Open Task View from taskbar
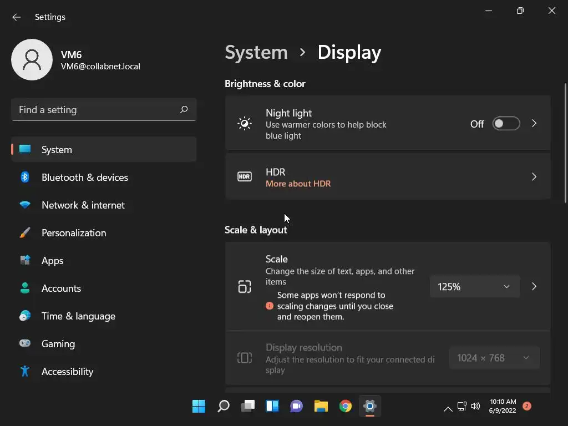Viewport: 568px width, 426px height. (248, 406)
